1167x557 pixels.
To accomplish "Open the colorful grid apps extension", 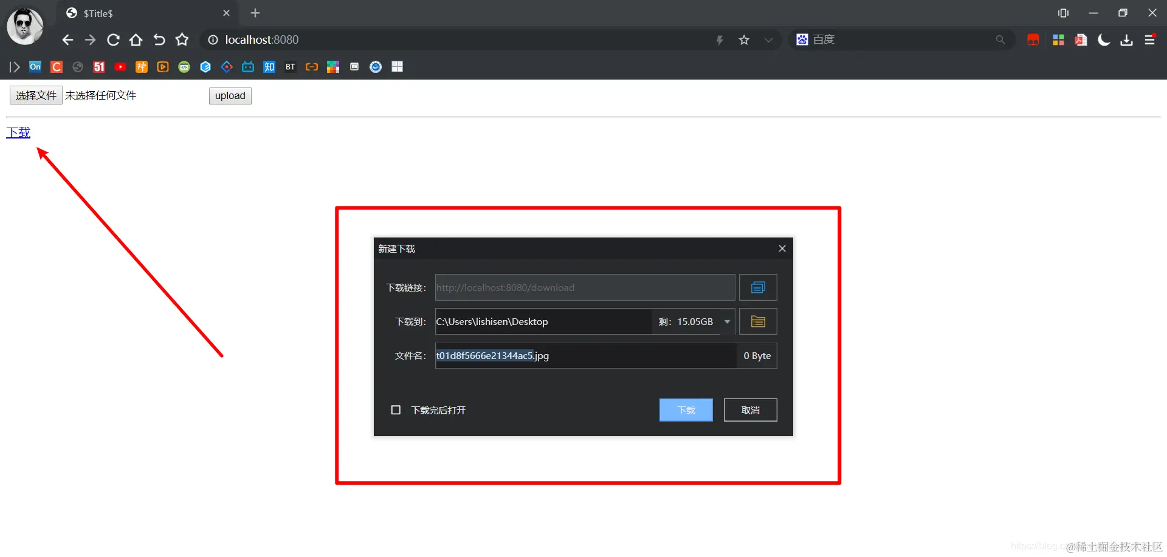I will coord(1058,40).
